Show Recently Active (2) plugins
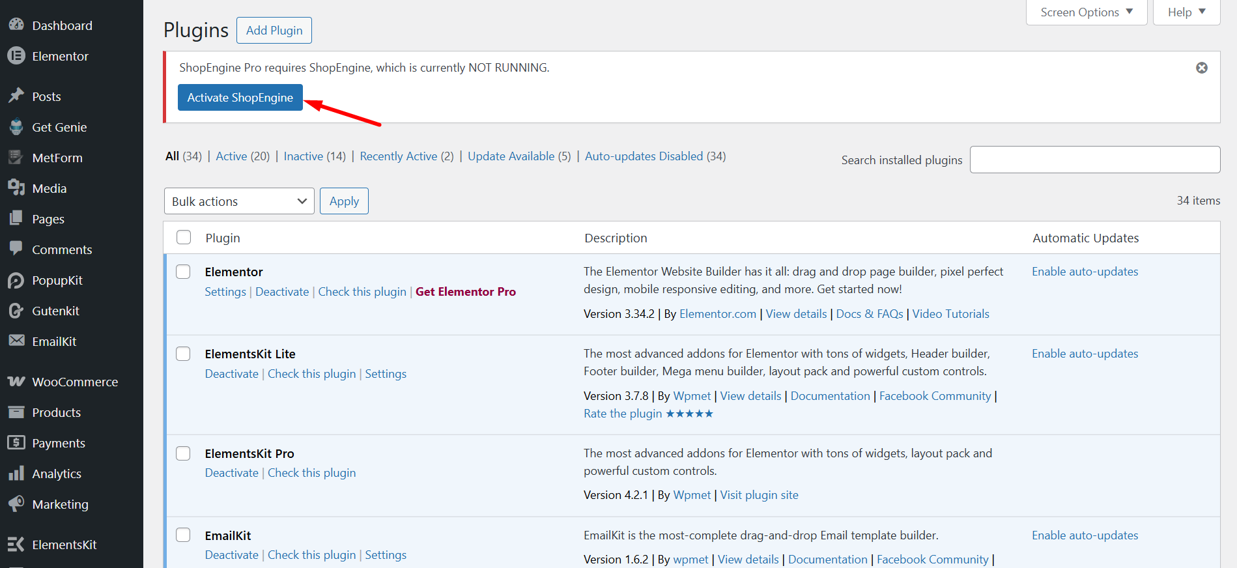1237x568 pixels. (406, 156)
